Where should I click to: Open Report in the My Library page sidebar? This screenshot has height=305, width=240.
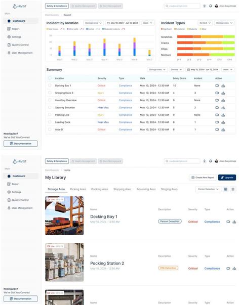tap(14, 184)
